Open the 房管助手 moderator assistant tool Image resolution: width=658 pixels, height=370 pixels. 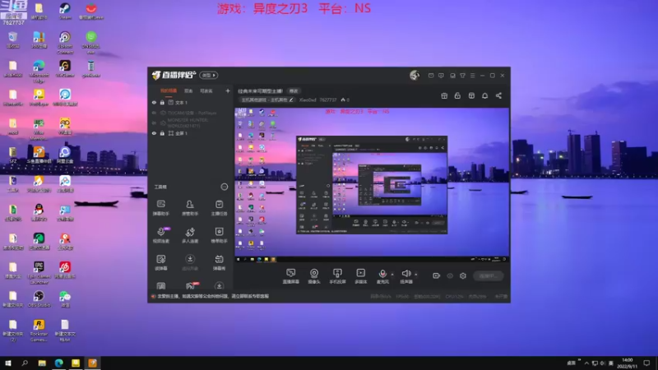point(190,207)
